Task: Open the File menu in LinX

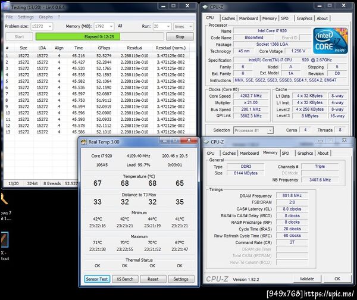Action: [10, 17]
